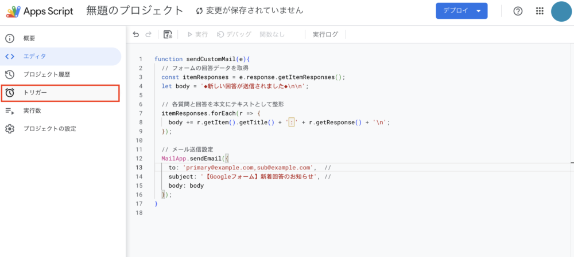Screen dimensions: 574x257
Task: Click the body += r.getItem() line
Action: [x=280, y=122]
